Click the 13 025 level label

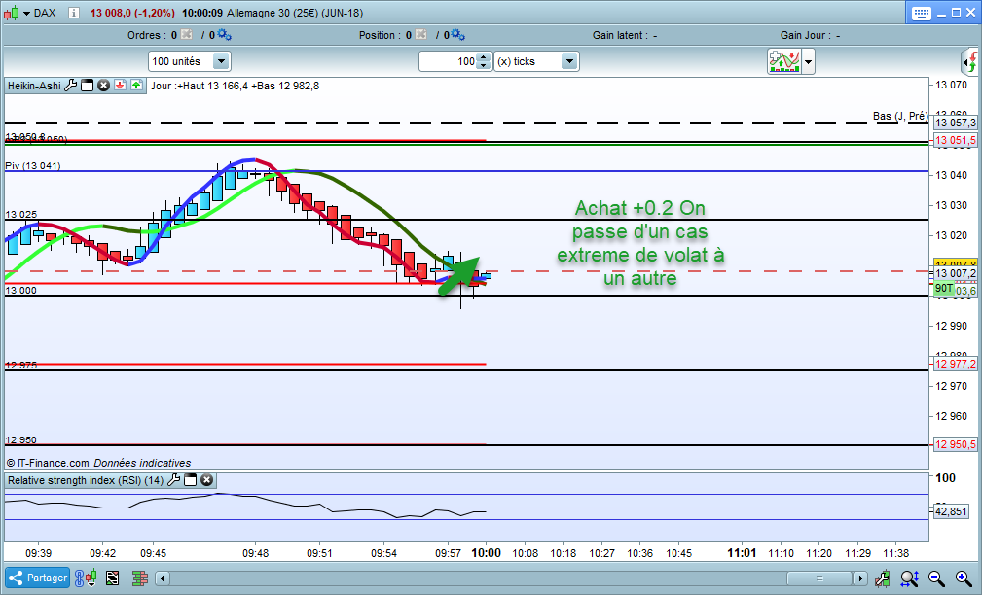tap(21, 215)
